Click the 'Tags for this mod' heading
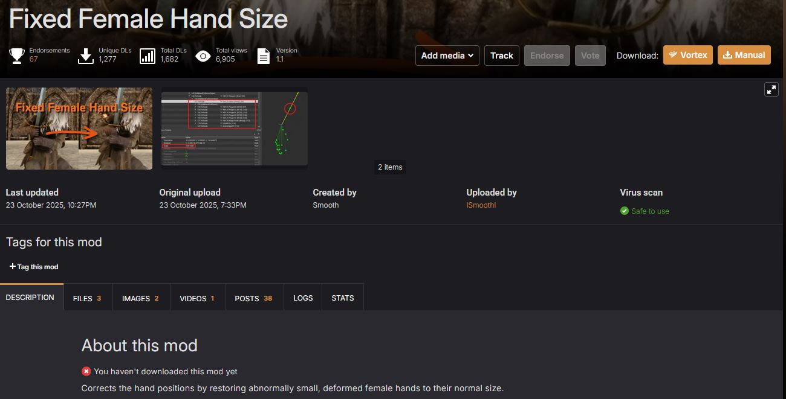This screenshot has height=399, width=786. (x=54, y=242)
